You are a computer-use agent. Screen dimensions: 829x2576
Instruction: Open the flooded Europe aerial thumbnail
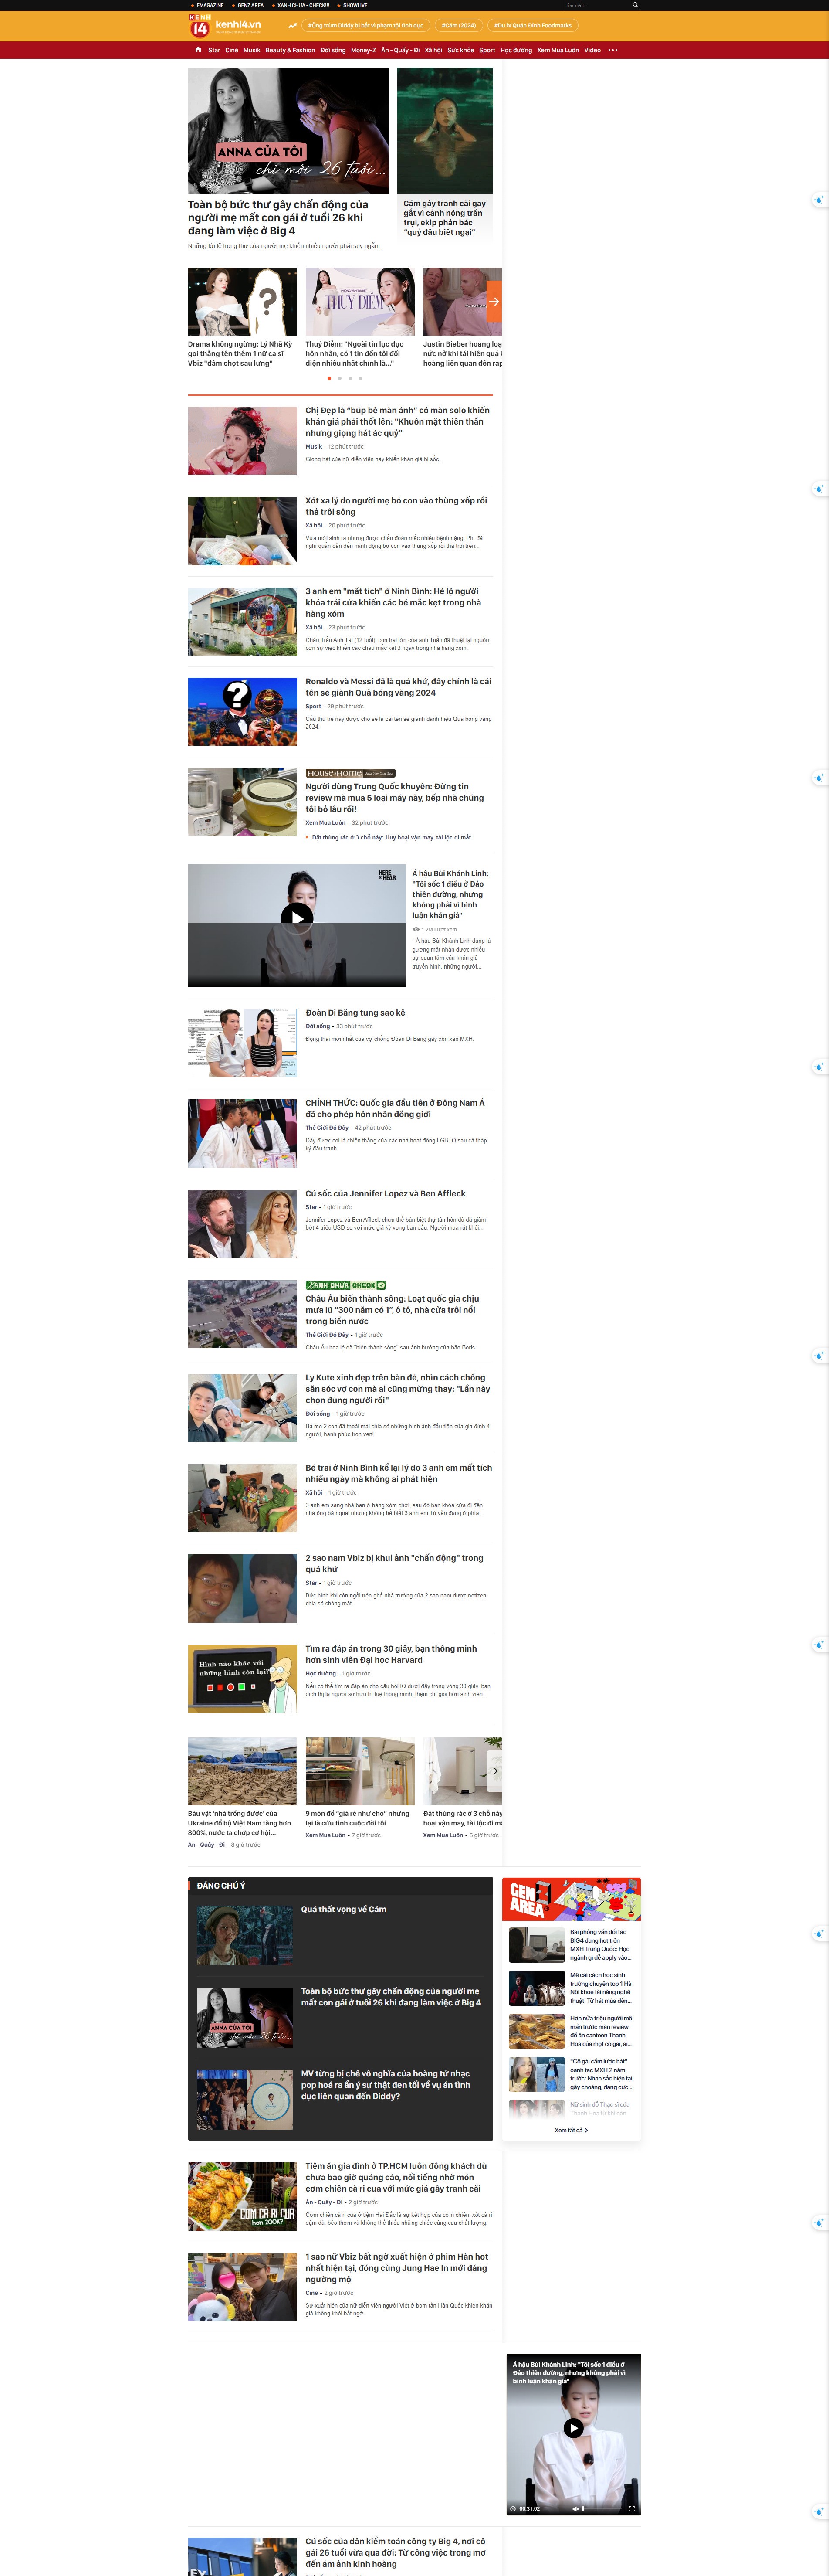click(242, 1314)
